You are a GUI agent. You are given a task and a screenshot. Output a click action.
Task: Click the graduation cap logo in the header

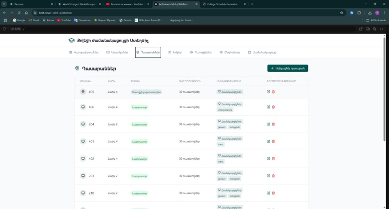tap(71, 40)
